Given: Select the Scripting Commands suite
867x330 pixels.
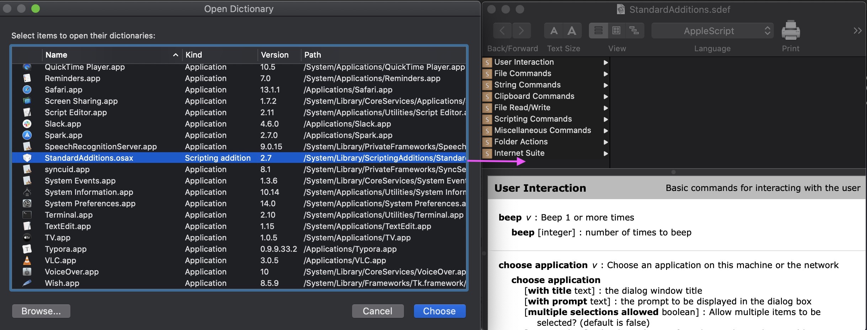Looking at the screenshot, I should click(533, 119).
